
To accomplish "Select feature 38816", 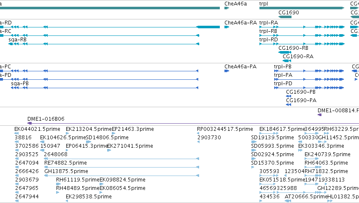I will 23,138.
